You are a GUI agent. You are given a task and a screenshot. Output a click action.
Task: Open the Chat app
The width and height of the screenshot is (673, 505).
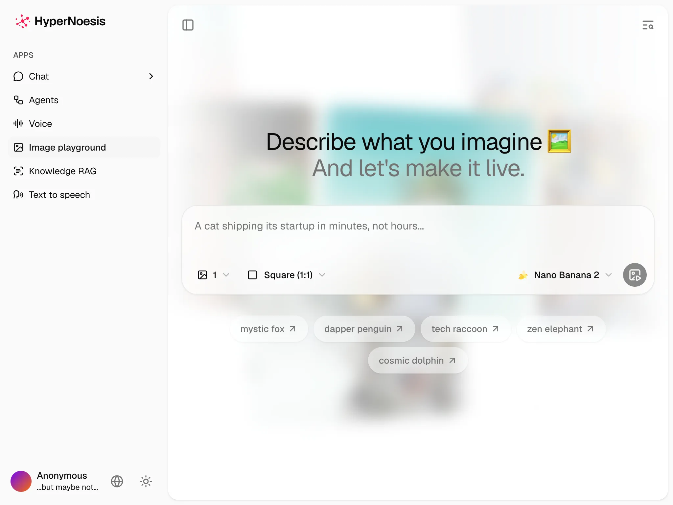coord(84,76)
